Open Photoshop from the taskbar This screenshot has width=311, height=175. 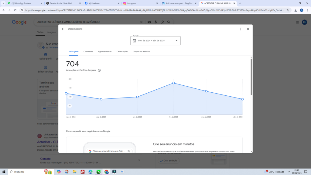tap(122, 172)
